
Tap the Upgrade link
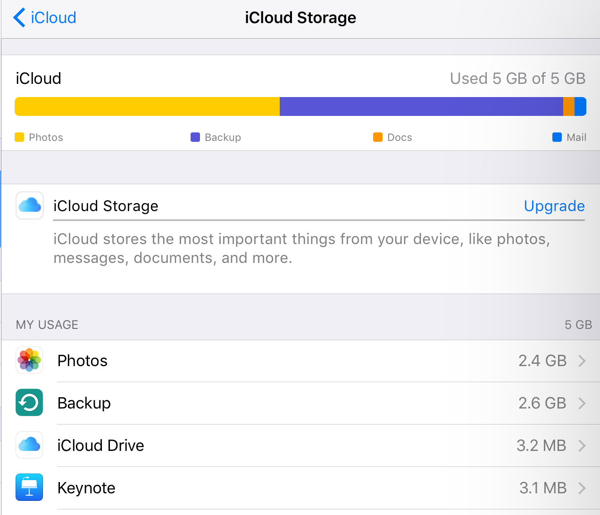[554, 206]
